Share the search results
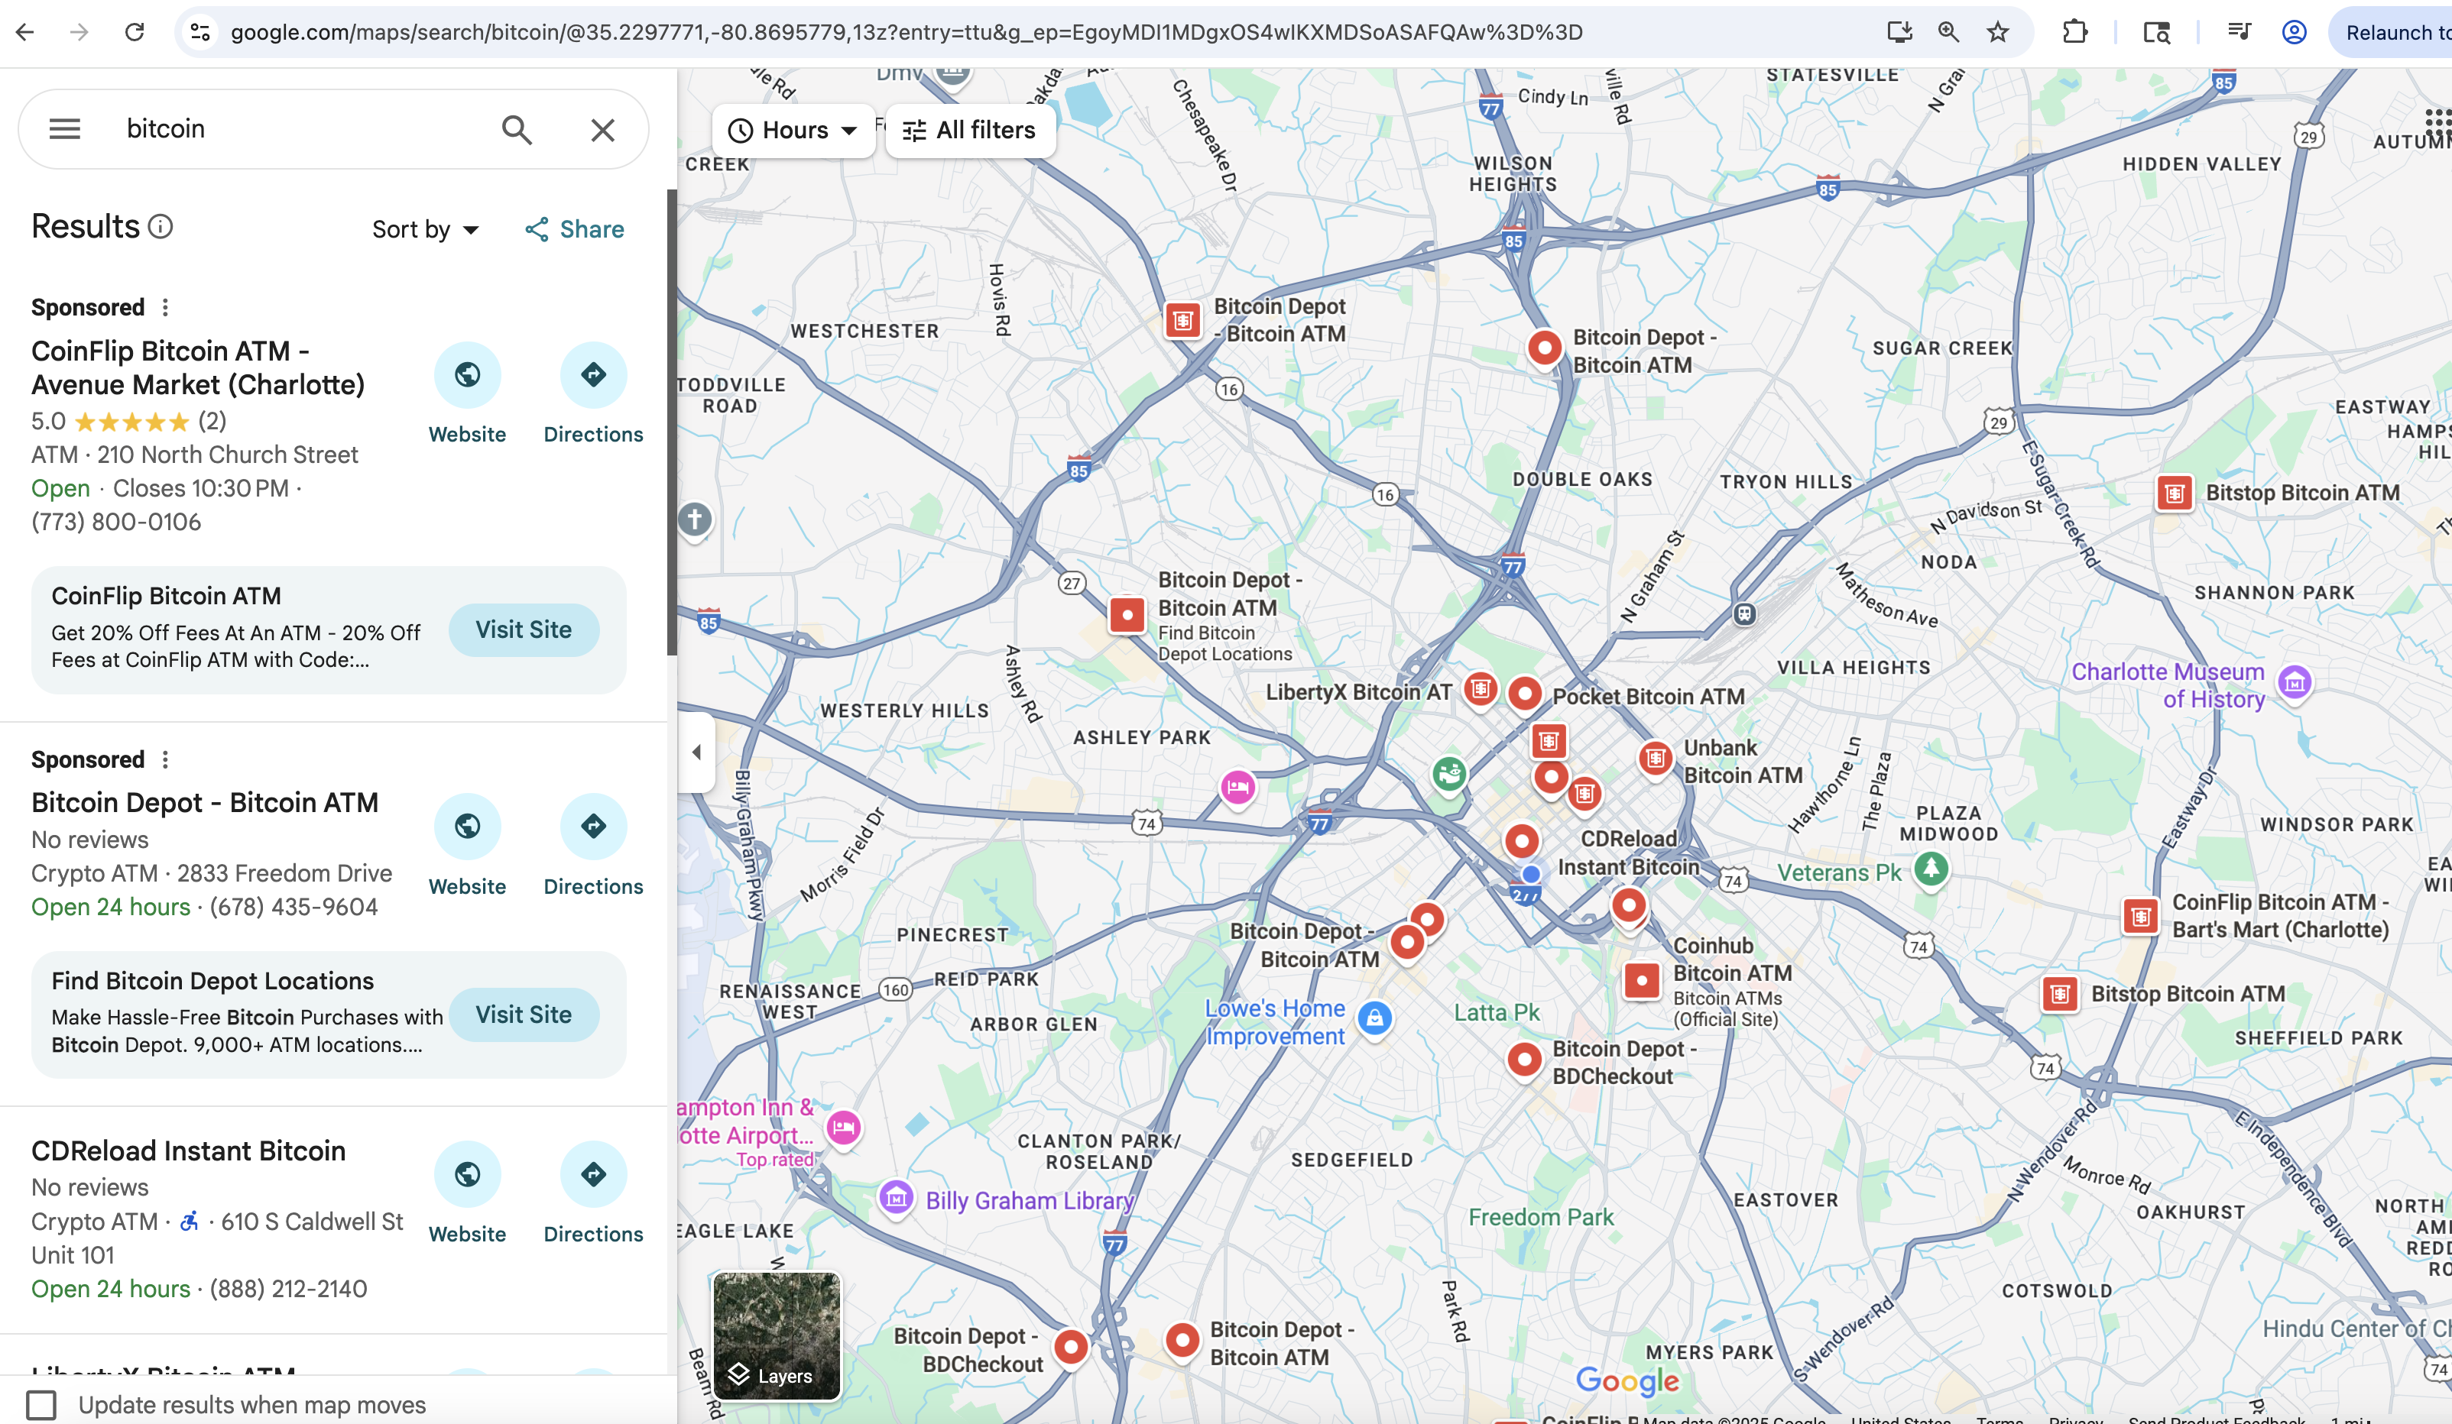 click(x=575, y=229)
